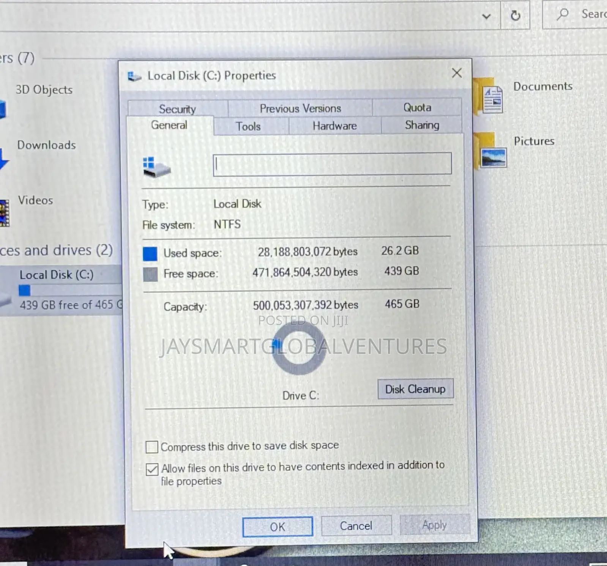This screenshot has height=566, width=607.
Task: Open the Quota tab
Action: point(417,107)
